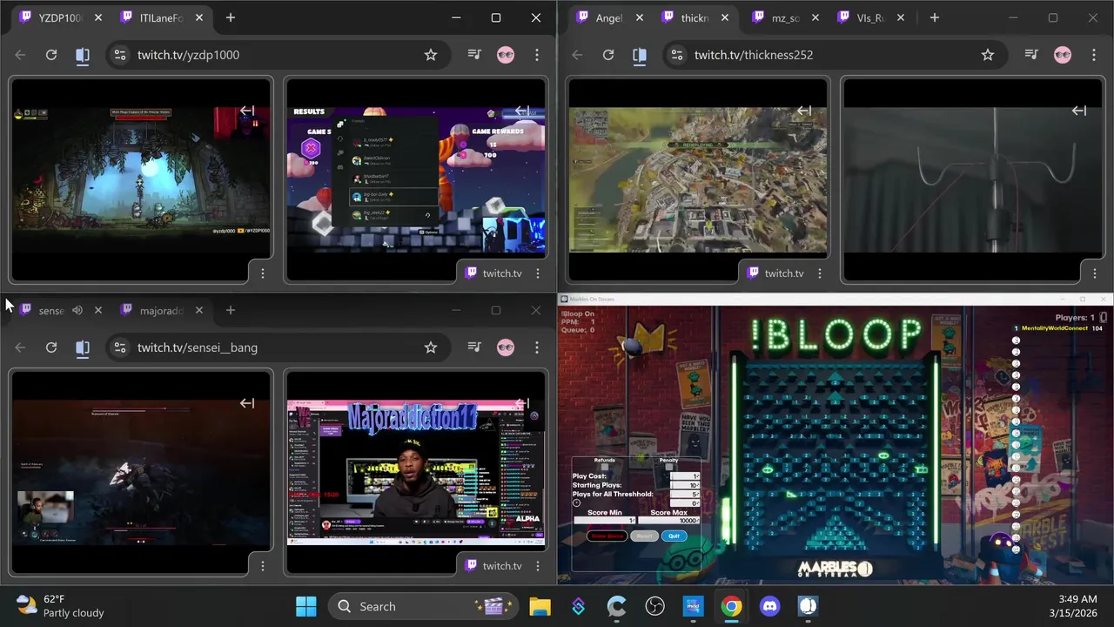This screenshot has height=627, width=1114.
Task: View site information for twitch.tv/yzdp1000
Action: [x=120, y=55]
